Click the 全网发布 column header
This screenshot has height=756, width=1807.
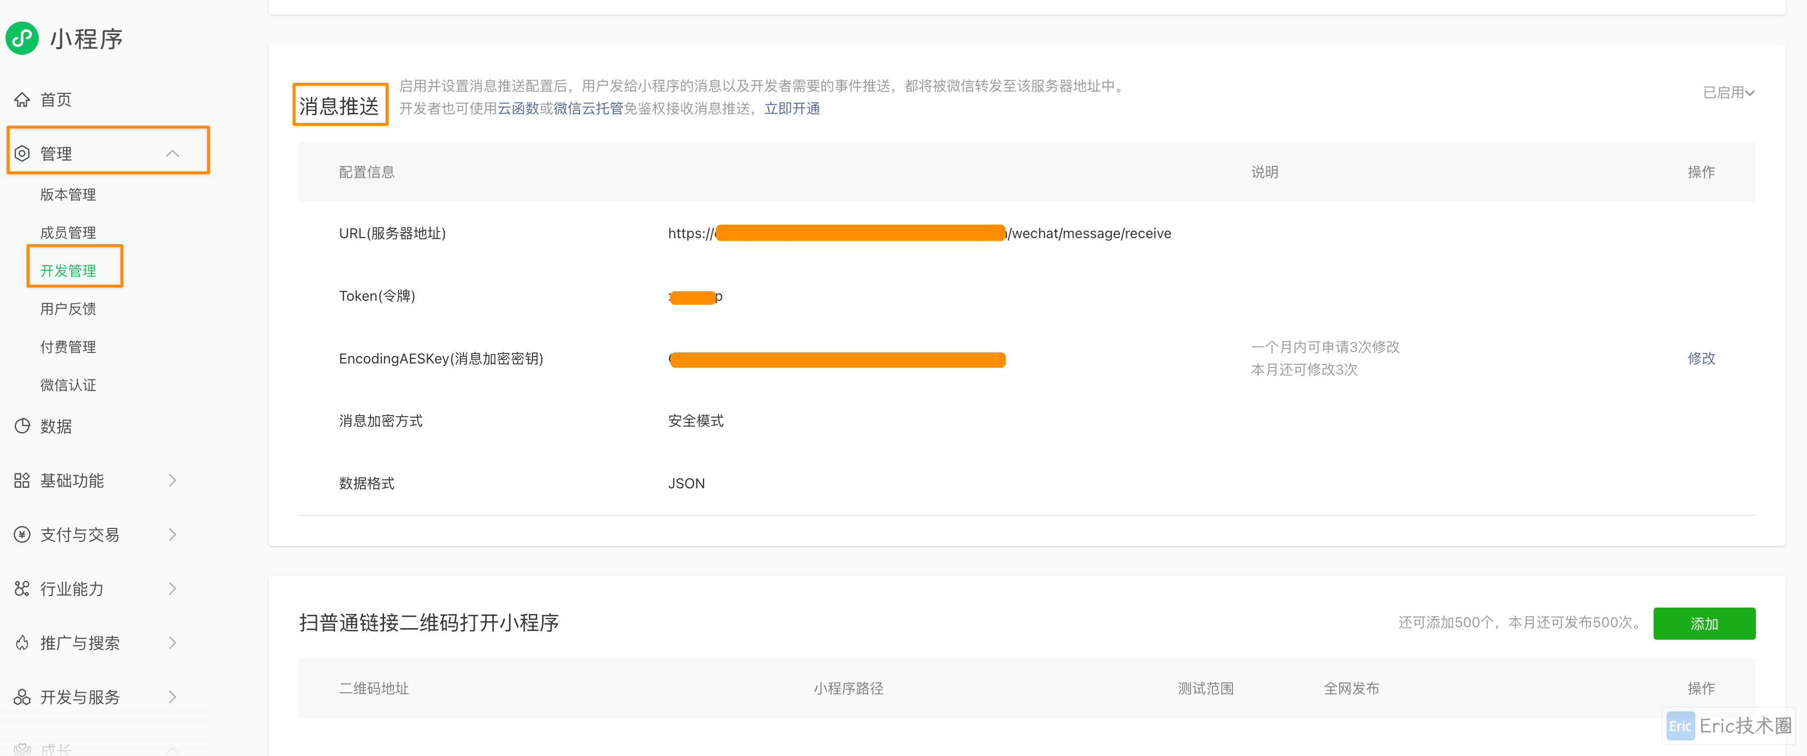click(x=1352, y=689)
